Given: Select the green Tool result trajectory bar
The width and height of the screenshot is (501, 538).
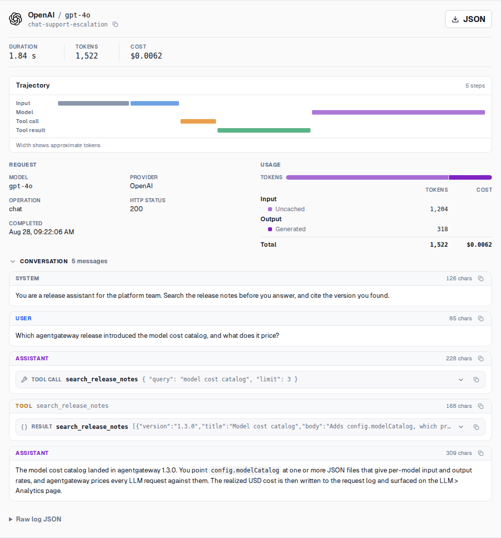Looking at the screenshot, I should (264, 131).
